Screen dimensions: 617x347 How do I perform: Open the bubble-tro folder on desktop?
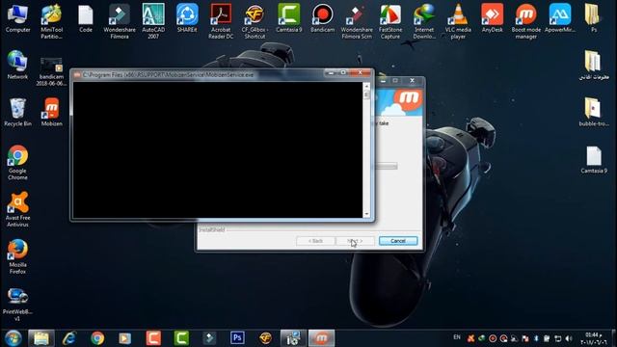(594, 113)
